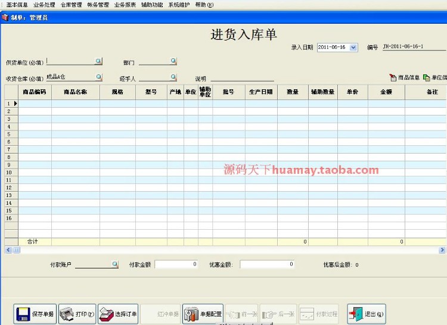Click the 金额 column header
The width and height of the screenshot is (447, 325).
[386, 92]
